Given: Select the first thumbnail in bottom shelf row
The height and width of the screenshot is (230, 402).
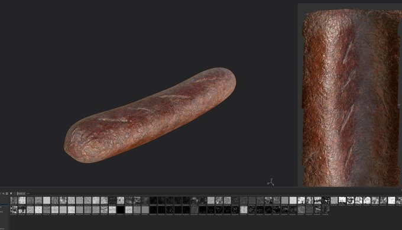Looking at the screenshot, I should [x=14, y=210].
